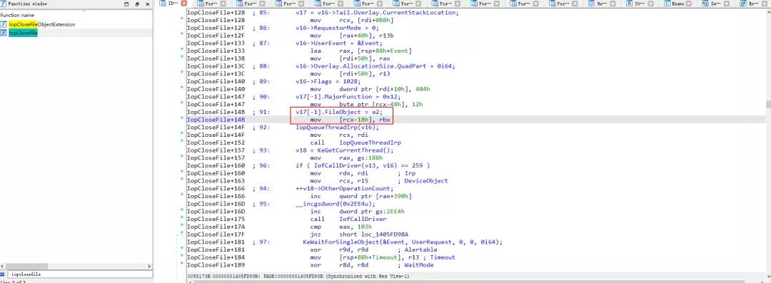This screenshot has width=771, height=283.
Task: Click the Structures tab icon
Action: click(629, 4)
